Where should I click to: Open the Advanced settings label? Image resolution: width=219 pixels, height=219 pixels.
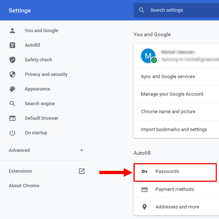click(19, 150)
